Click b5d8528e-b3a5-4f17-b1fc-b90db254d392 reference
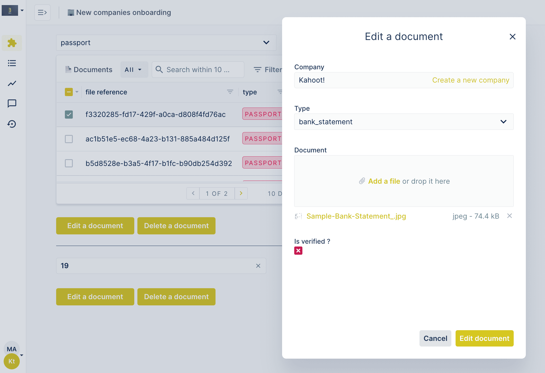Screen dimensions: 545x373 pos(159,163)
